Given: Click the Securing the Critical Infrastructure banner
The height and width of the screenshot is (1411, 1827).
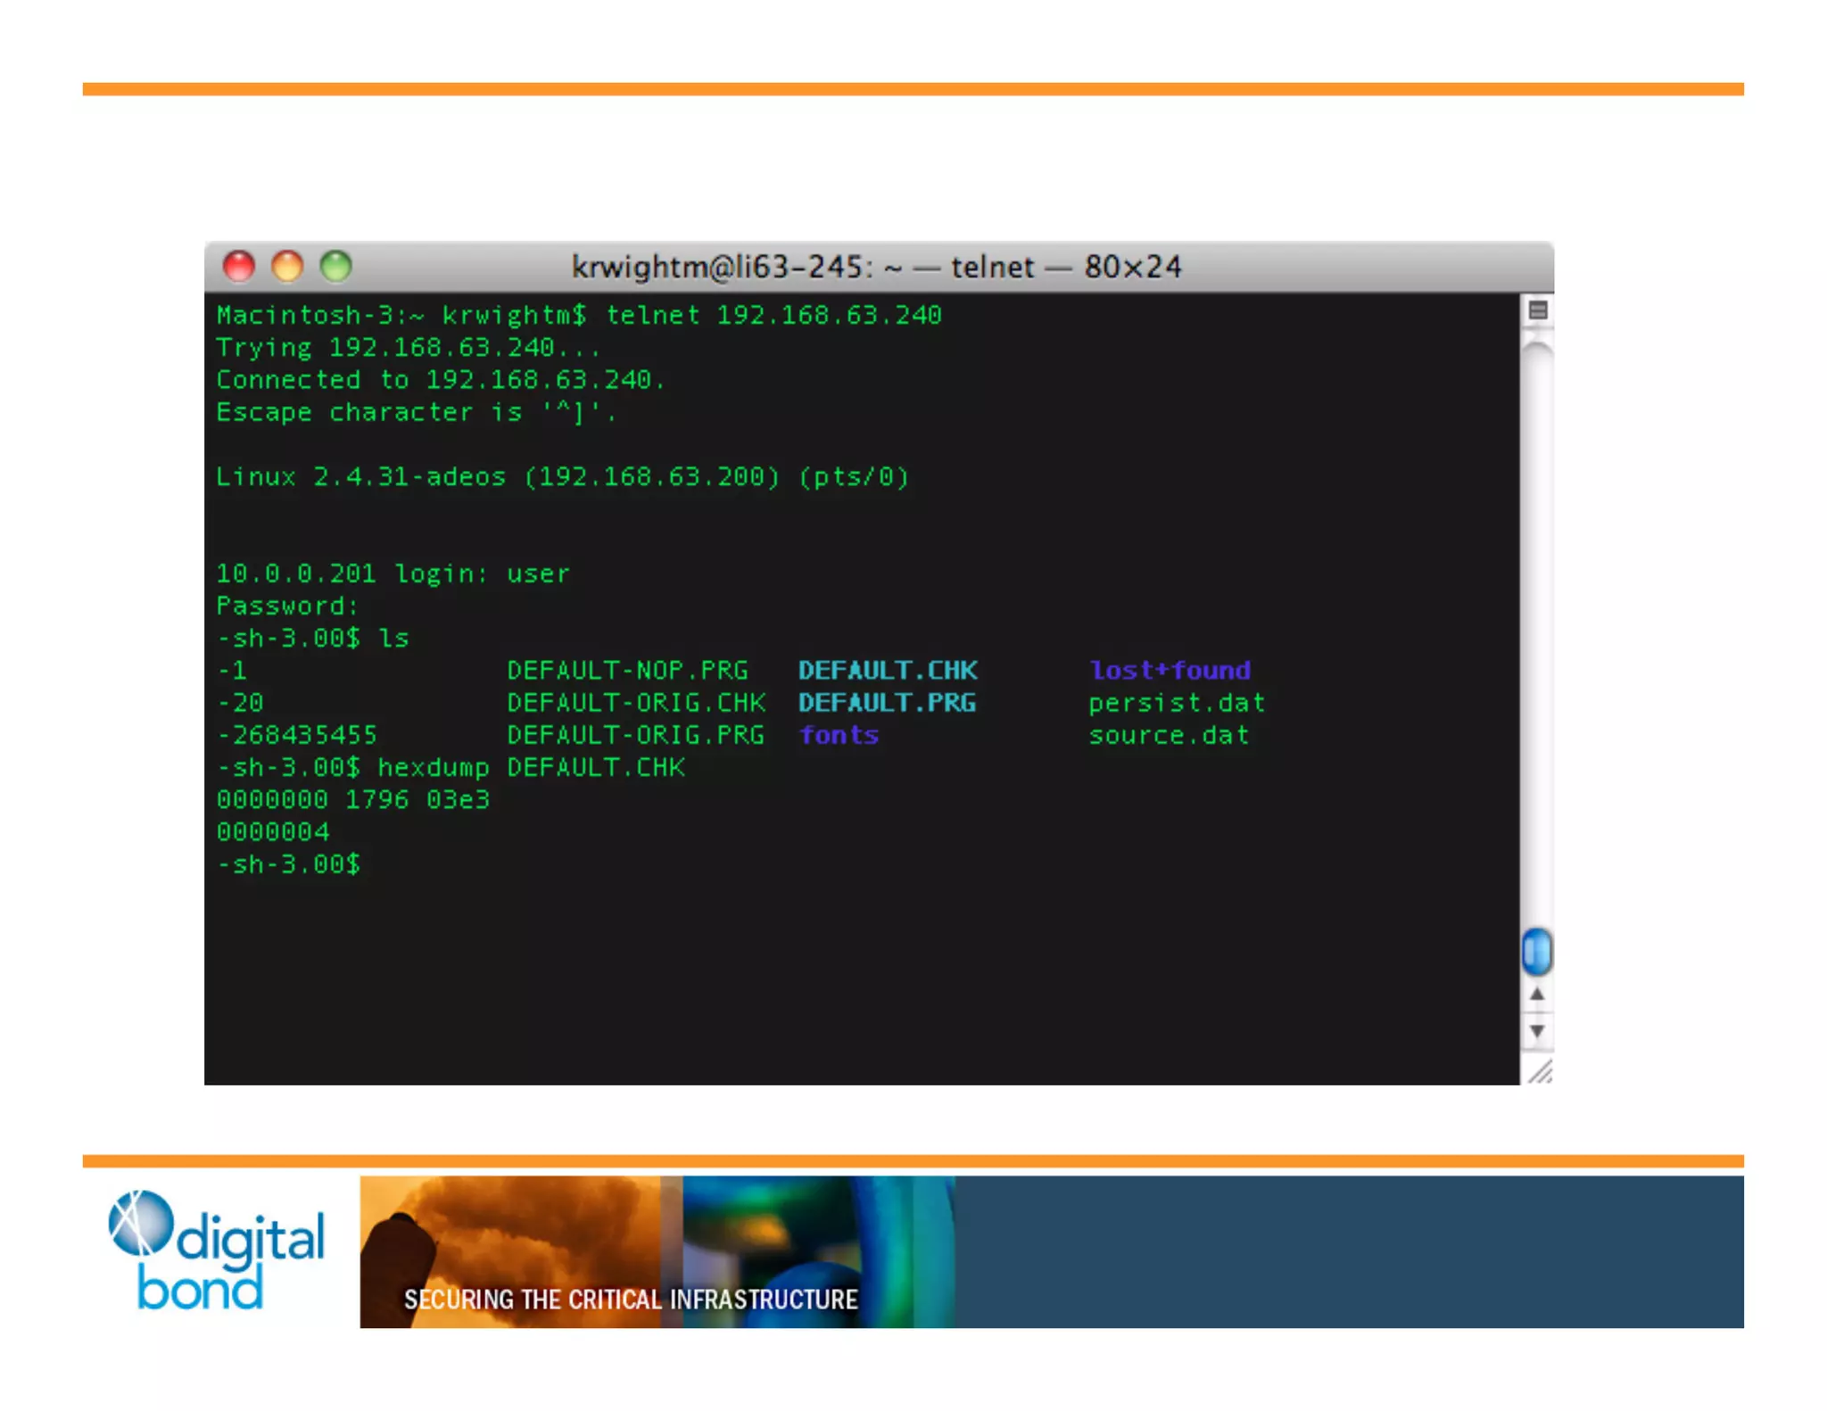Looking at the screenshot, I should (631, 1299).
